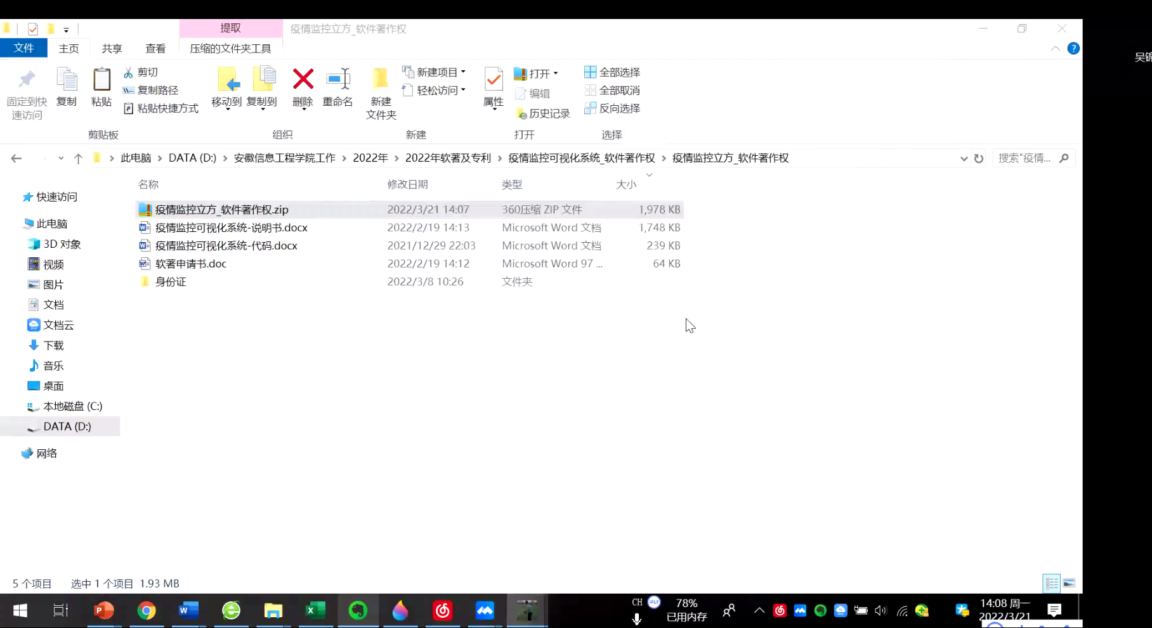
Task: Create a new folder via 新建文件夹 icon
Action: tap(380, 89)
